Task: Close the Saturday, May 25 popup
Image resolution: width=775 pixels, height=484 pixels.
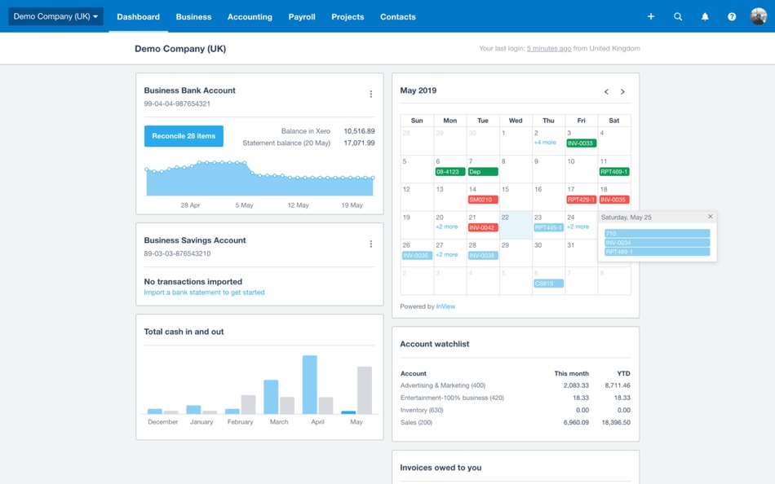Action: pyautogui.click(x=711, y=216)
